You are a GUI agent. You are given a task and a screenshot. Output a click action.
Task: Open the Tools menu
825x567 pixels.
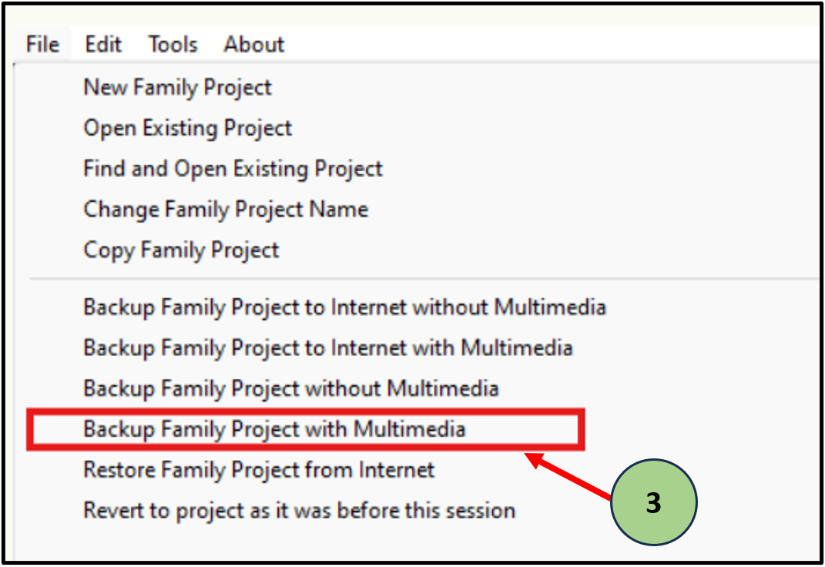173,45
